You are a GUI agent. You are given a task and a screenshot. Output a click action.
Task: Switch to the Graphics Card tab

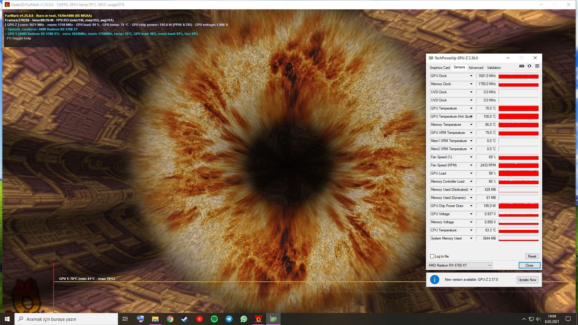point(440,68)
